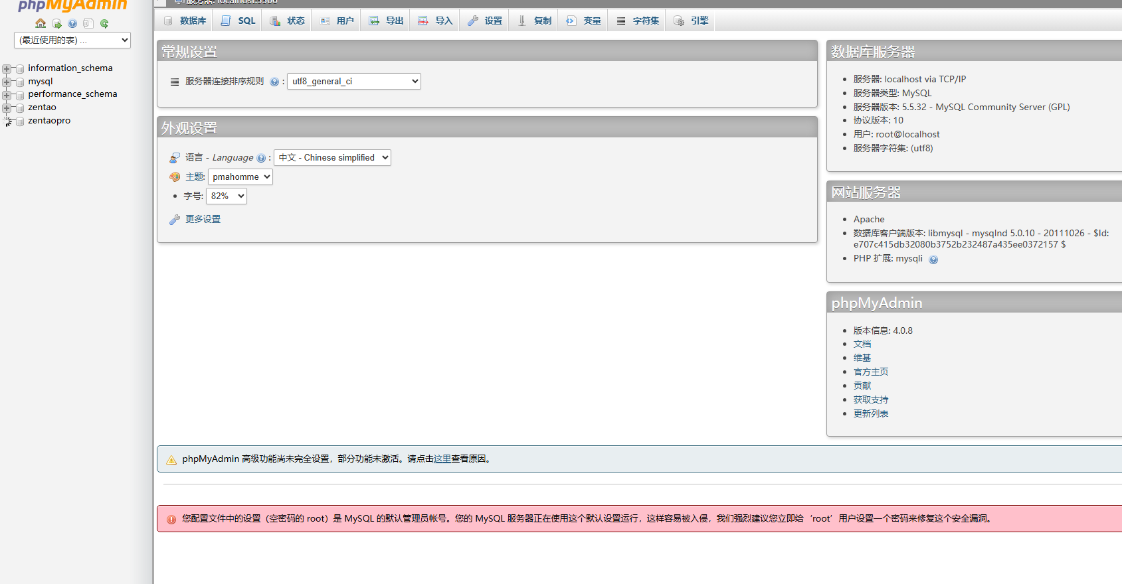
Task: Switch to the 数据库 tab
Action: click(x=184, y=21)
